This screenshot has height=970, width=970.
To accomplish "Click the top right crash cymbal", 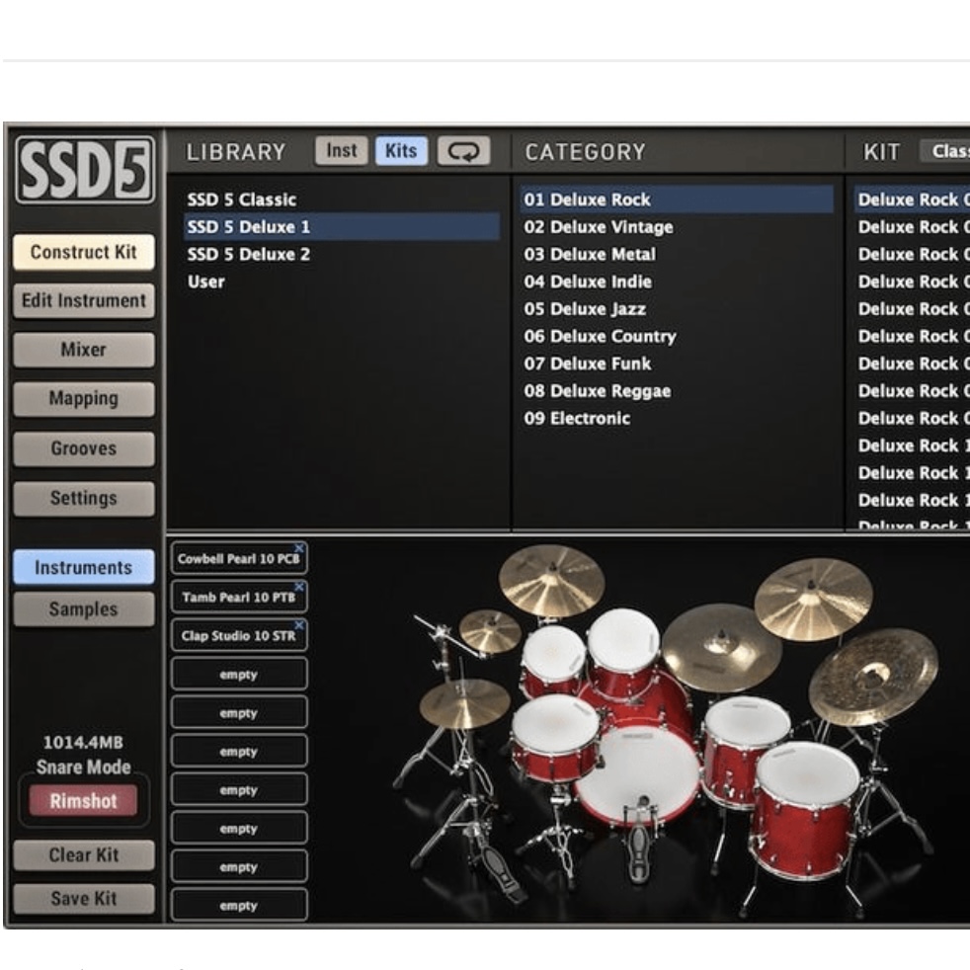I will tap(813, 599).
